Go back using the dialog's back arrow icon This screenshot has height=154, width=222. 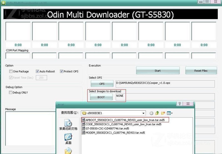pos(151,113)
